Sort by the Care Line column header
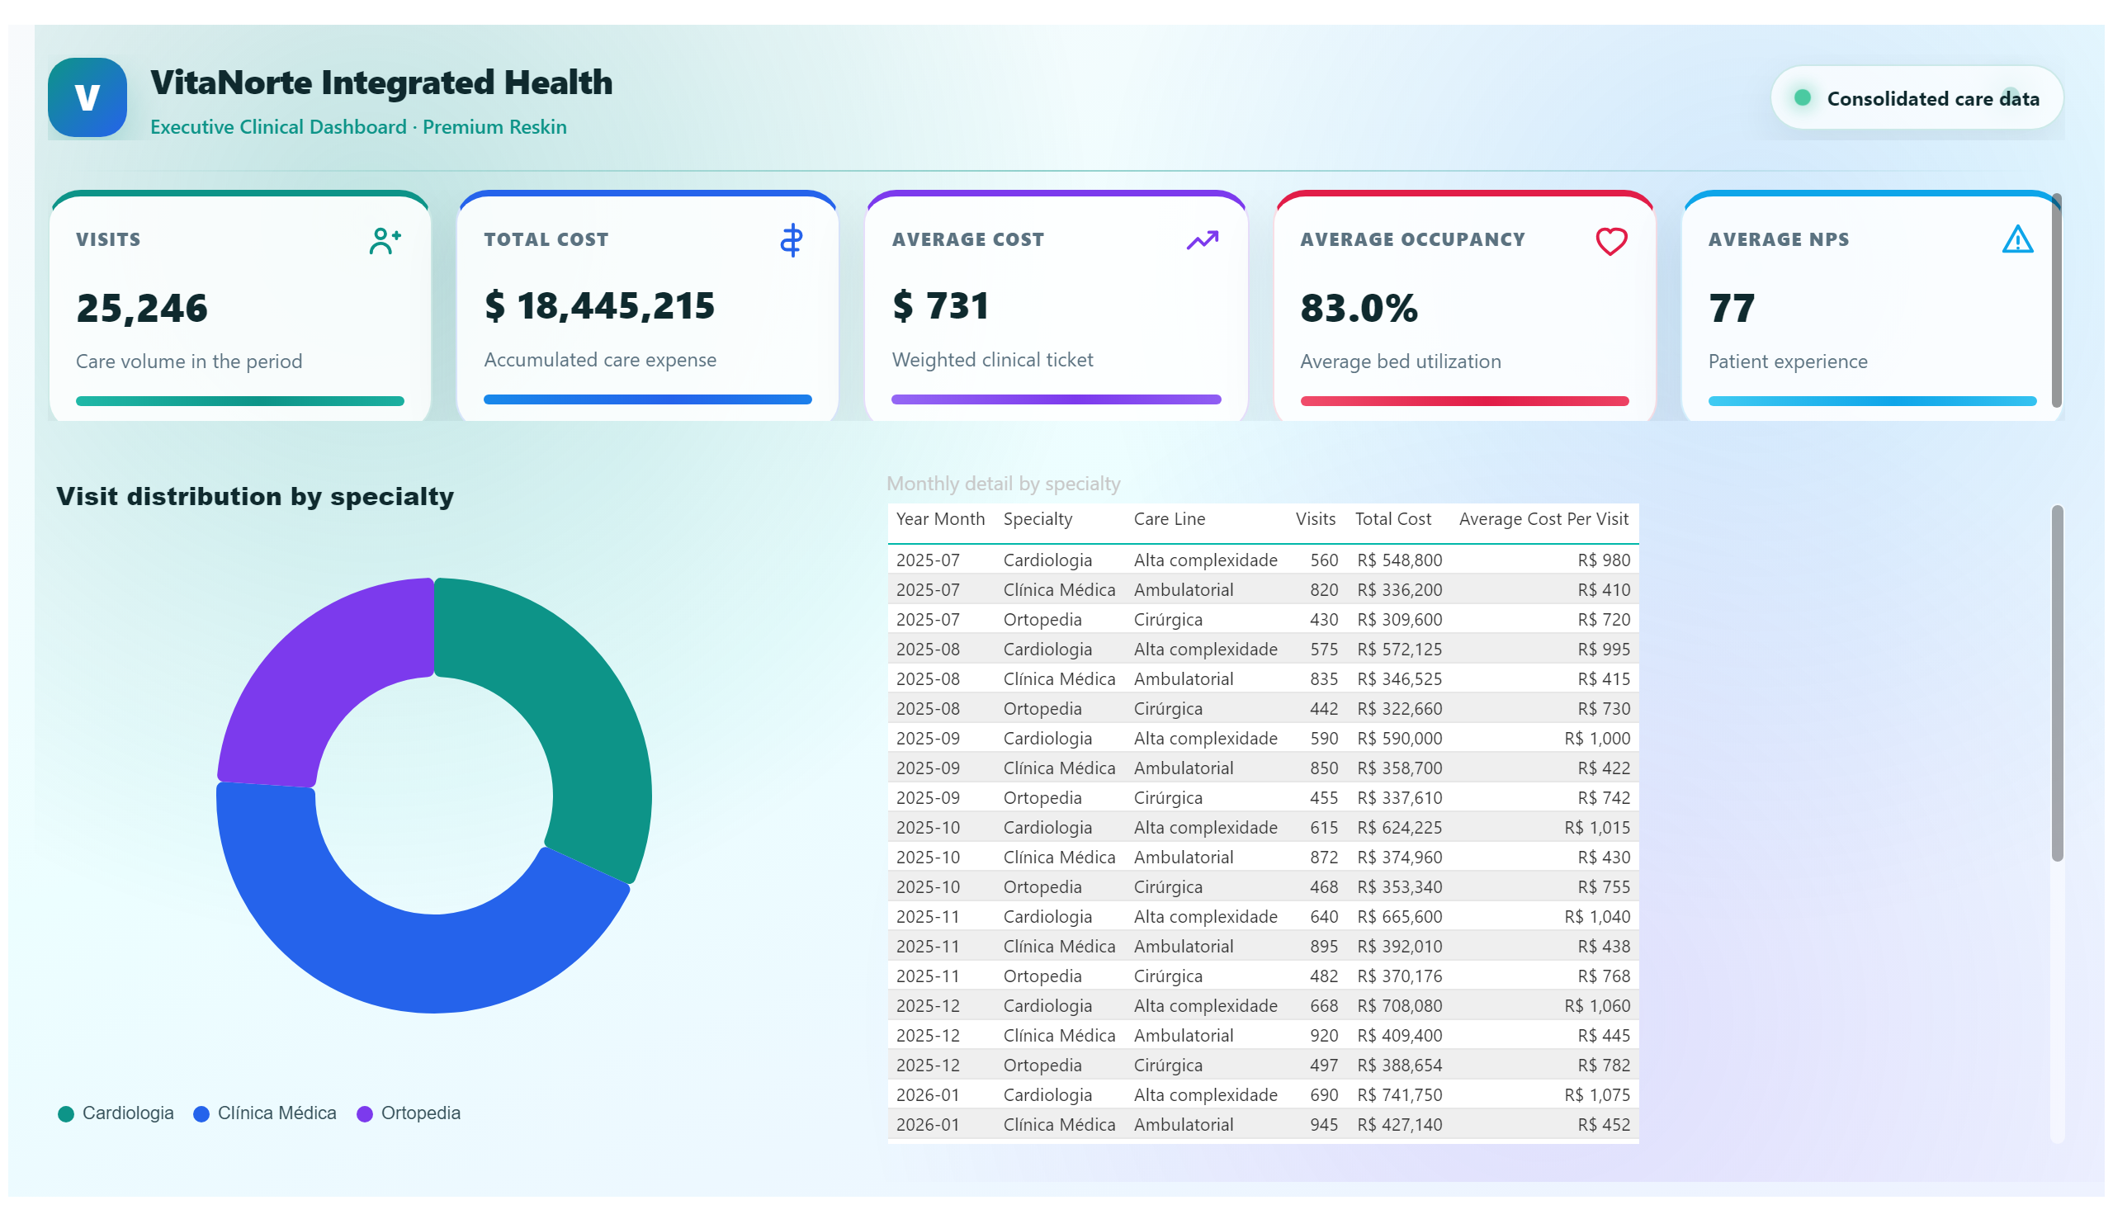 coord(1169,519)
